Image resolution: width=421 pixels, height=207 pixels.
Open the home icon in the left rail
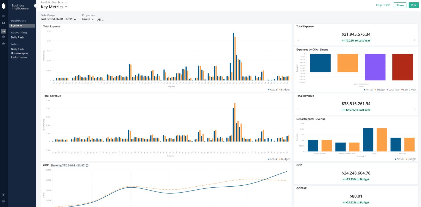point(3,16)
